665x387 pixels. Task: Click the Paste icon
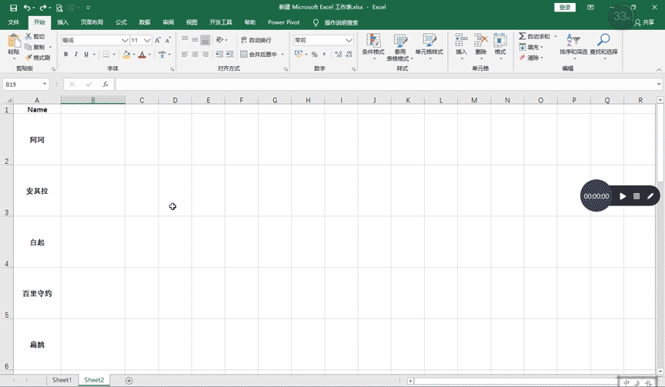[14, 41]
